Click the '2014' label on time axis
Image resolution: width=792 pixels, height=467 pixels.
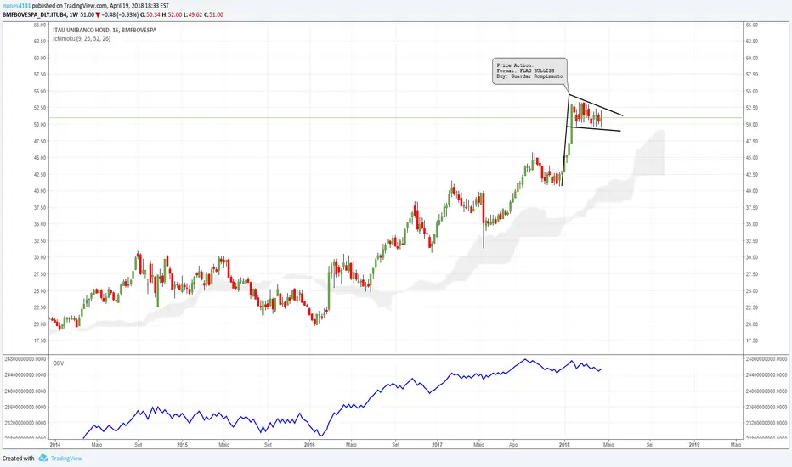(55, 445)
